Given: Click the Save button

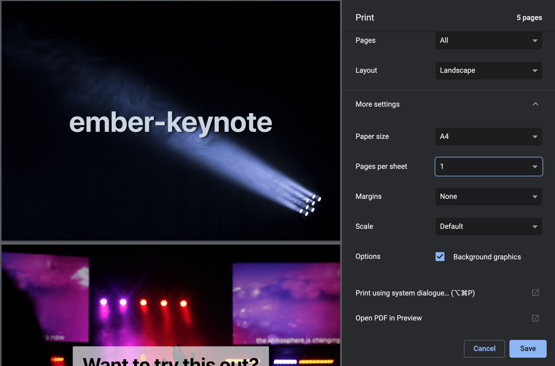Looking at the screenshot, I should pos(527,349).
